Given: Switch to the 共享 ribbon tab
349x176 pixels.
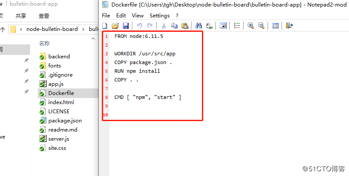Looking at the screenshot, I should [20, 16].
